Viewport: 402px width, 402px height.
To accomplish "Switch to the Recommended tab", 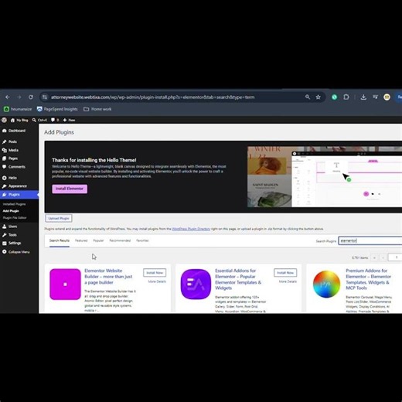I will coord(120,240).
